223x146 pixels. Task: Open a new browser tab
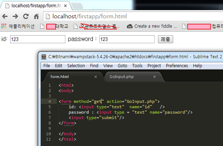pyautogui.click(x=77, y=6)
